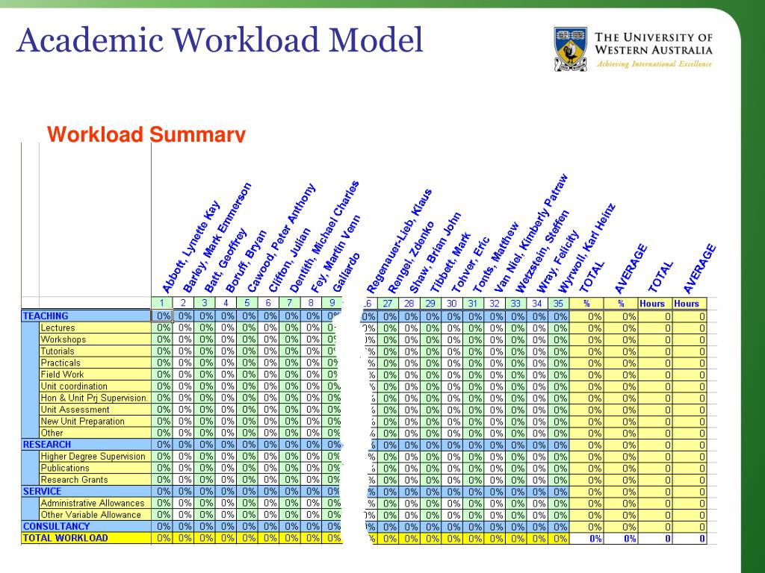Click 'Van Niel, Kimberly Patraw' column name
This screenshot has height=573, width=765.
[x=531, y=234]
